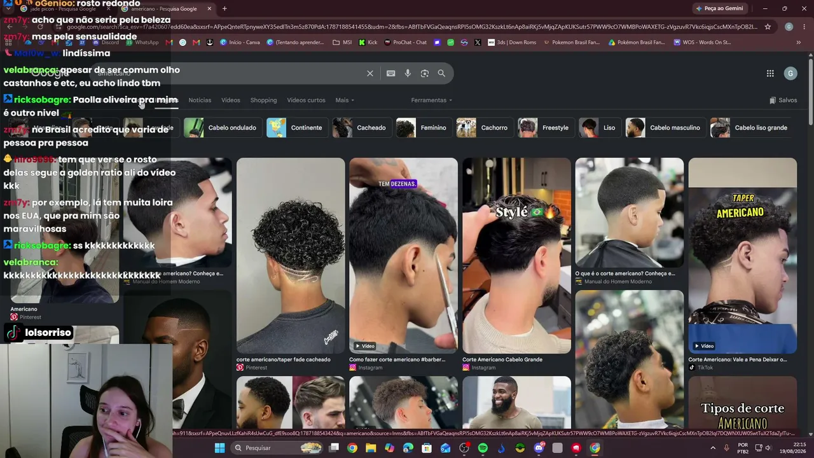Close the 'americano - Pesquisa Google' tab
Viewport: 814px width, 458px height.
click(209, 8)
